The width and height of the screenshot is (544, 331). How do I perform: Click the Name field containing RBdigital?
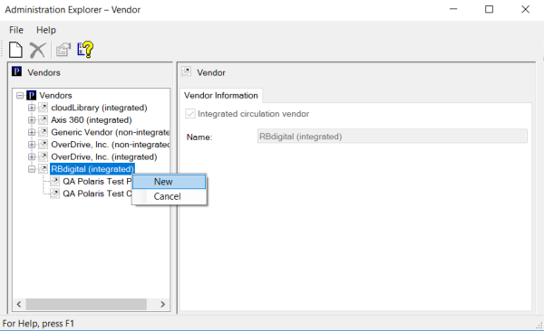click(393, 136)
